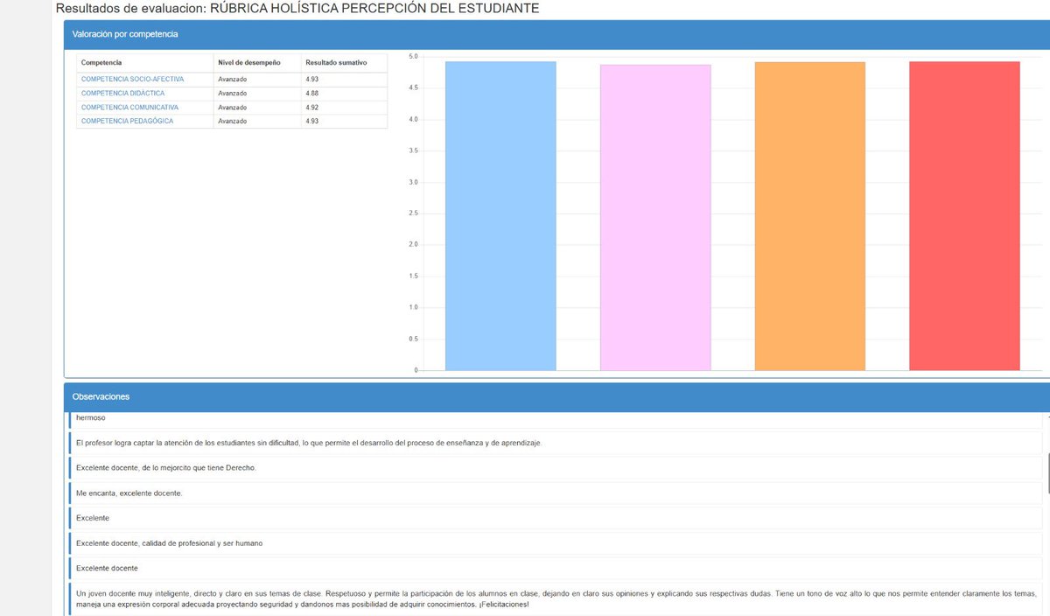
Task: Click the 'Resultados de evaluacion' page title
Action: (x=297, y=8)
